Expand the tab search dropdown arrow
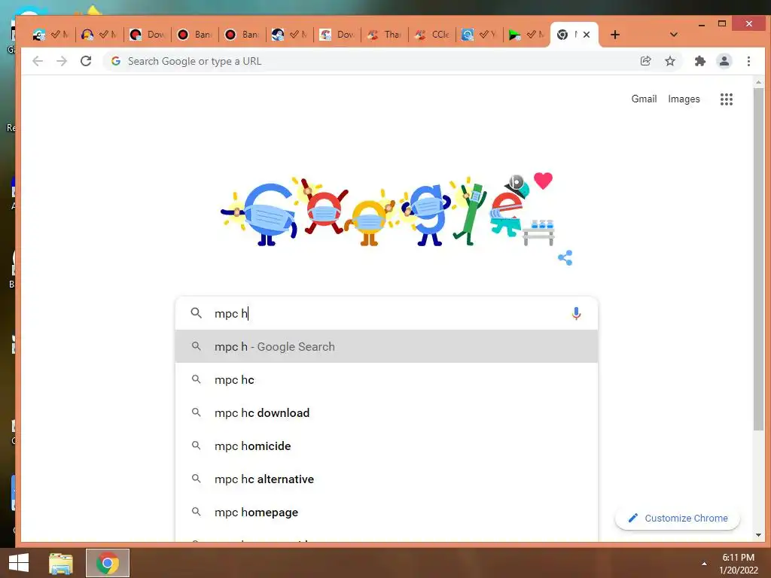This screenshot has height=578, width=771. pyautogui.click(x=674, y=35)
